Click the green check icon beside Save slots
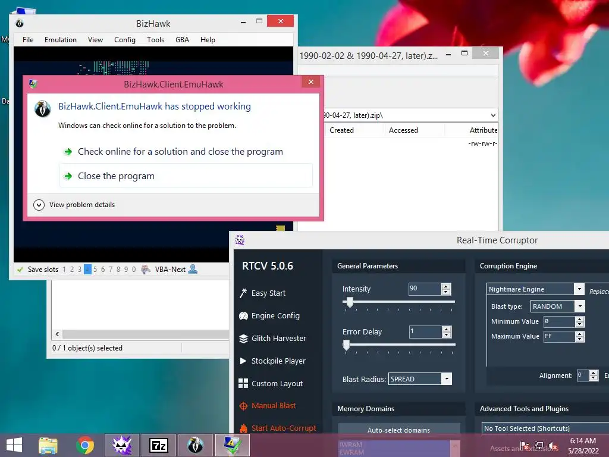 pos(20,270)
